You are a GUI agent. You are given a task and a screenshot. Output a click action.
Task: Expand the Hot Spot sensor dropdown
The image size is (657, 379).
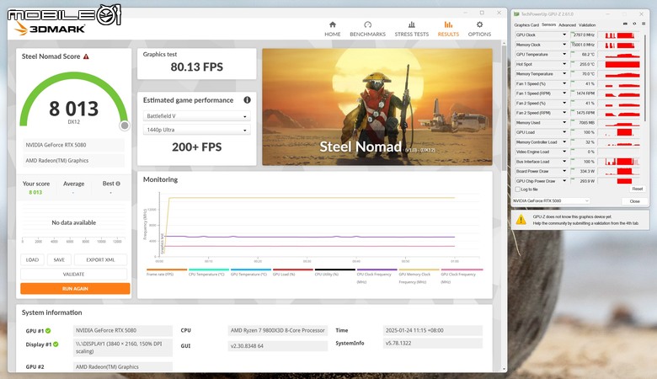[x=564, y=64]
